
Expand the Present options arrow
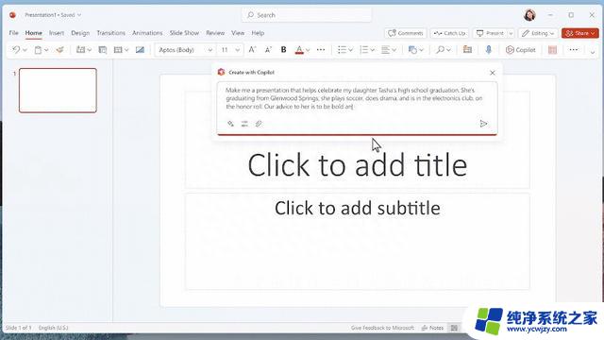pos(511,34)
